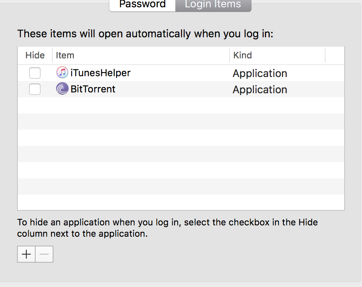
Task: Click the hide application instruction text
Action: click(167, 228)
